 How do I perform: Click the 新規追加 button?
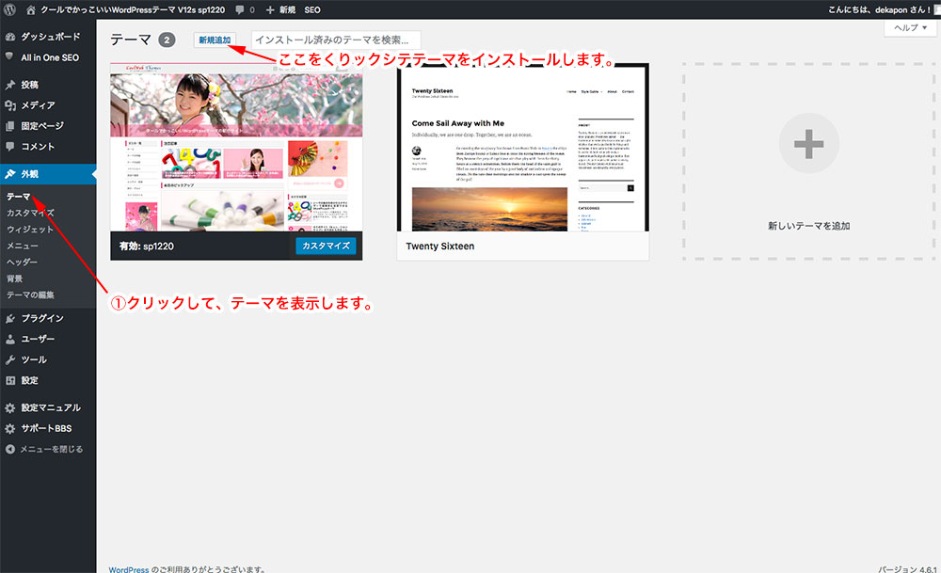pyautogui.click(x=215, y=40)
